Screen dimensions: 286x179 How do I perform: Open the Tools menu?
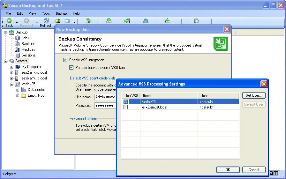(46, 13)
